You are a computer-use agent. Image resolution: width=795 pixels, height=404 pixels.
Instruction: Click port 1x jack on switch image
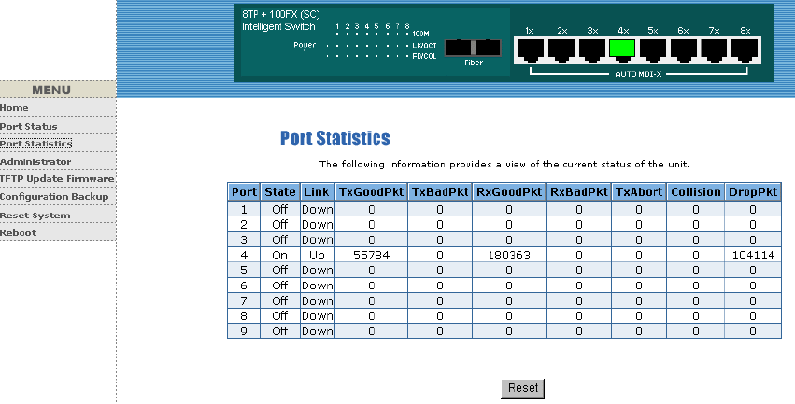point(531,50)
